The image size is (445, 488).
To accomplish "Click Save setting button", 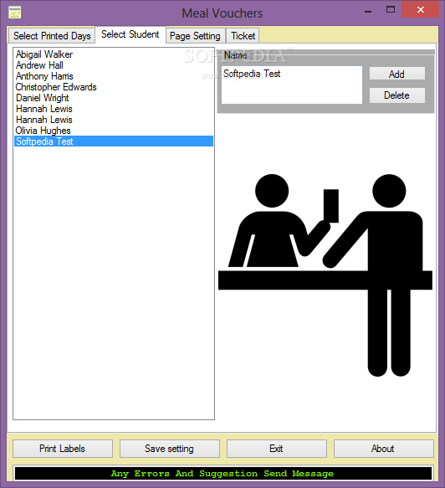I will [x=170, y=449].
